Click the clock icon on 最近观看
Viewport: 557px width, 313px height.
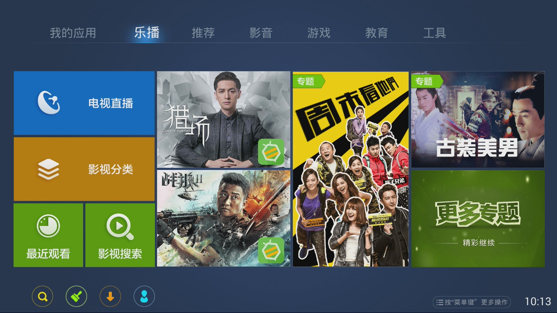(48, 226)
